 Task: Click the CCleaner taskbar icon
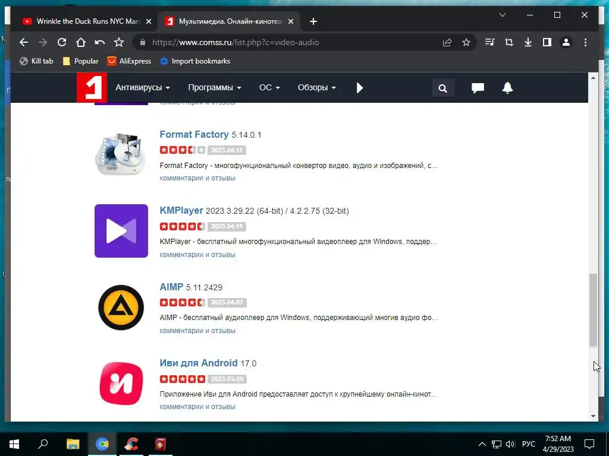click(131, 444)
